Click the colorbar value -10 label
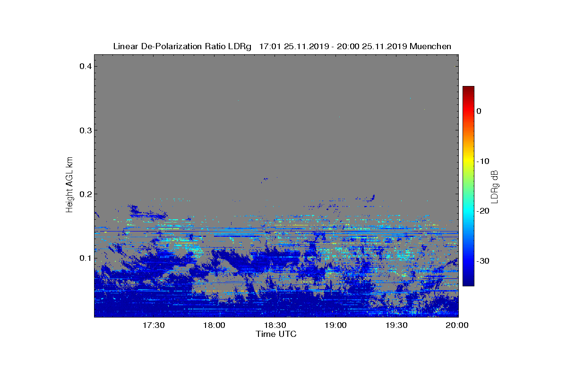Image resolution: width=567 pixels, height=378 pixels. pos(482,161)
